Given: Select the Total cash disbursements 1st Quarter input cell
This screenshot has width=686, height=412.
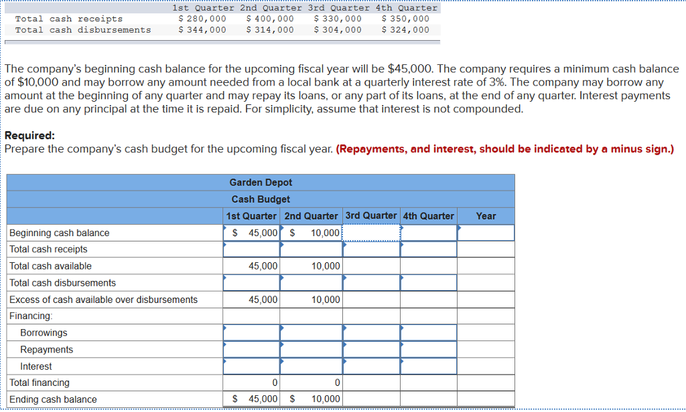Looking at the screenshot, I should (251, 282).
